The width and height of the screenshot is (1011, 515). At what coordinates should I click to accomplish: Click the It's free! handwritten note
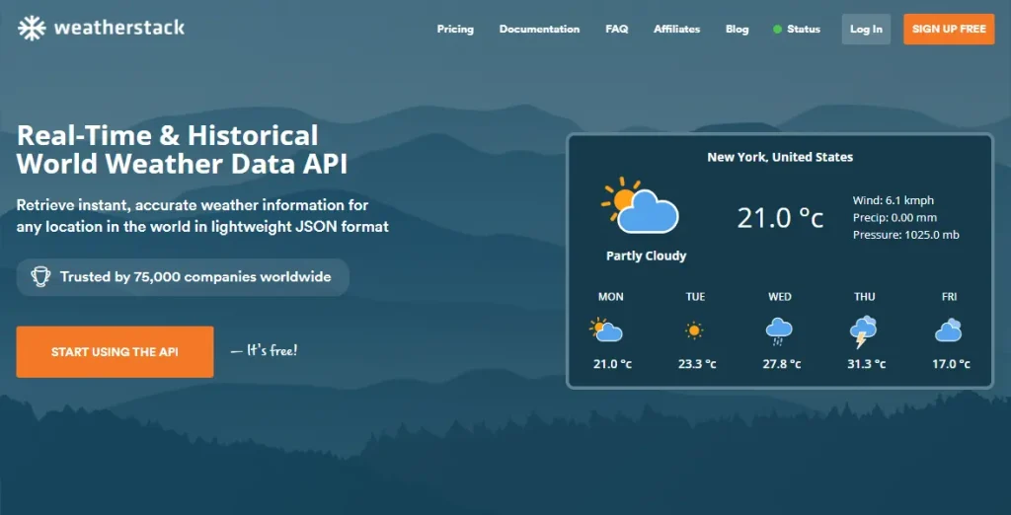(264, 351)
